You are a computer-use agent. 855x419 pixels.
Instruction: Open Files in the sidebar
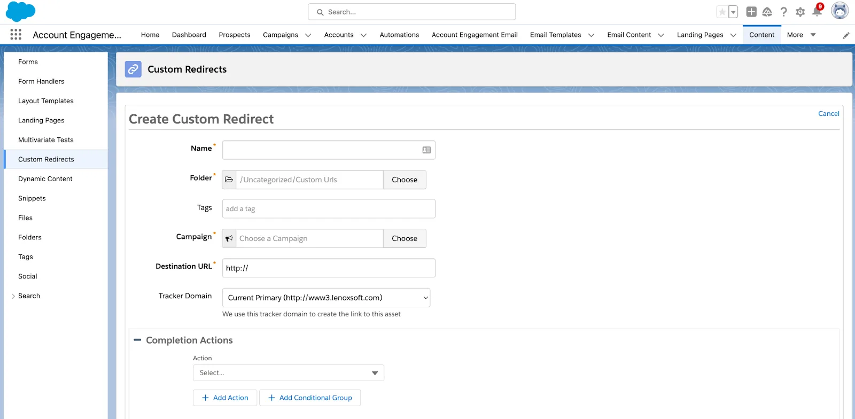tap(25, 218)
